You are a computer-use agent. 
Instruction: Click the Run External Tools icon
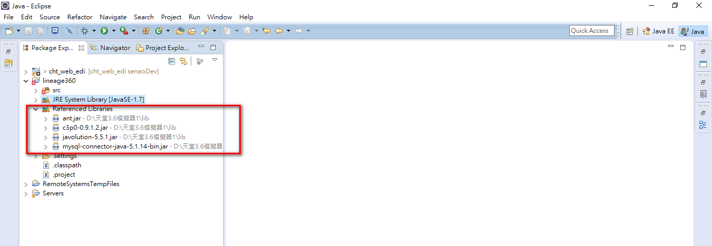(x=124, y=31)
